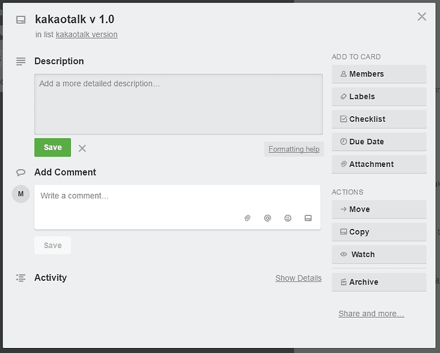
Task: Show Details in the Activity section
Action: (x=299, y=278)
